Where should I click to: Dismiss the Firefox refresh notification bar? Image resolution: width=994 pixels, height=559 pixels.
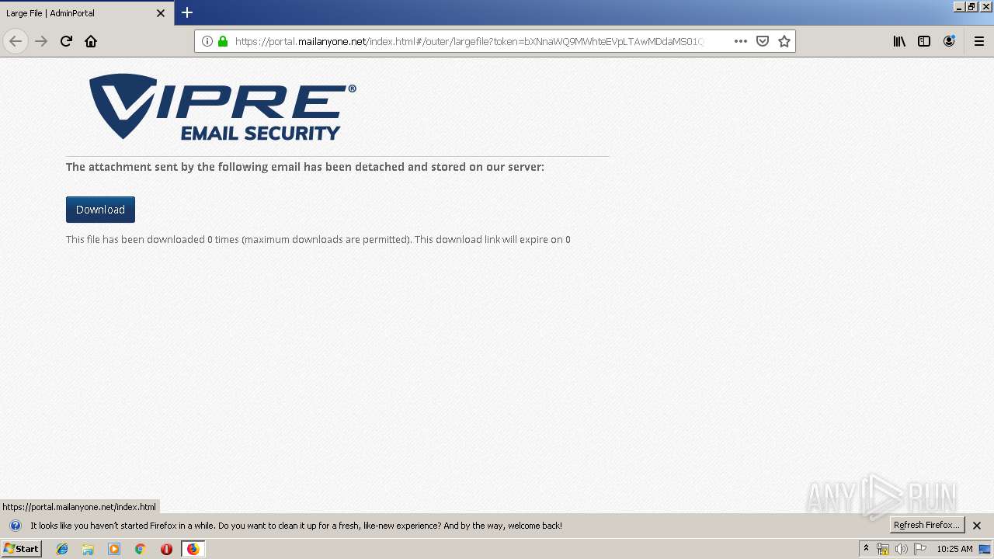(x=977, y=526)
